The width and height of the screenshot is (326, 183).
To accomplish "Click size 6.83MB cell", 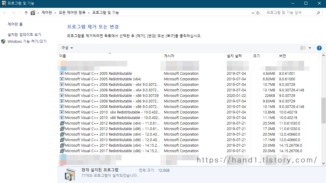I will (x=269, y=79).
